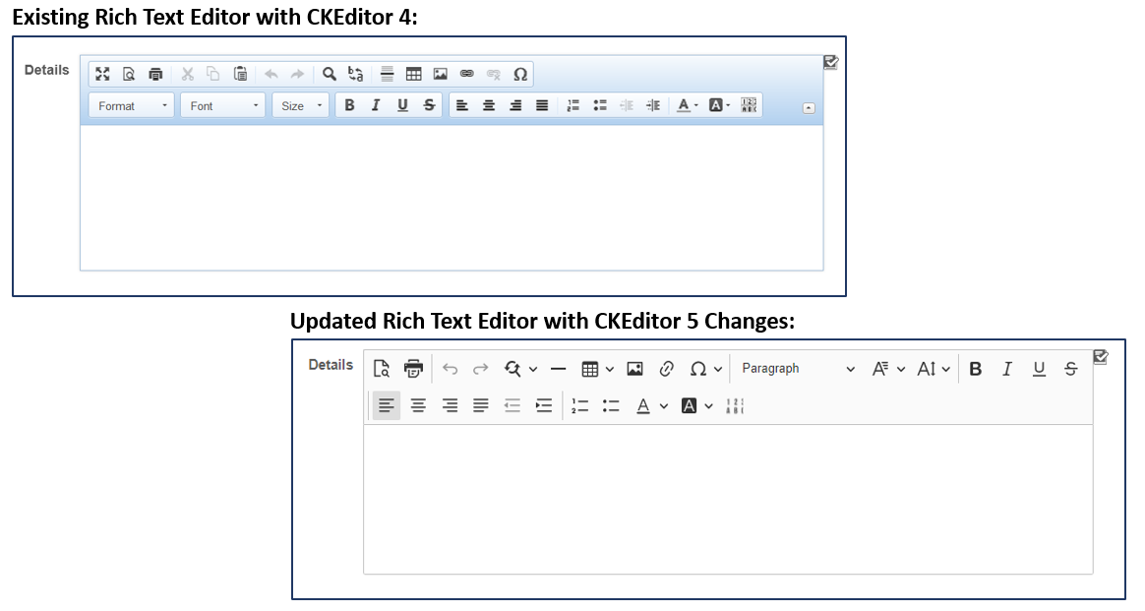Open Replace tool in CKEditor 4
This screenshot has width=1145, height=611.
(x=356, y=74)
